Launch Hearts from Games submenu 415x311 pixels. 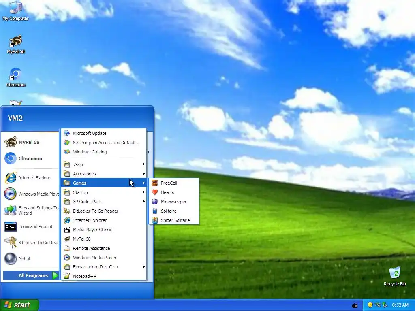[x=173, y=192]
